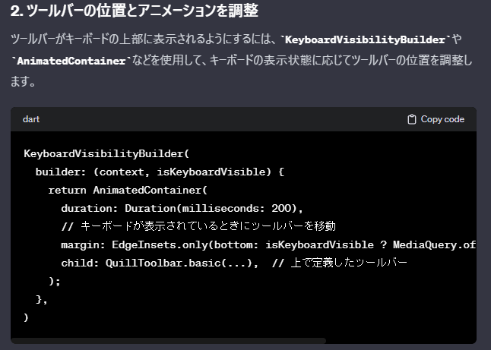Click inline code 'KeyboardVisibilityBuilder' in paragraph
The image size is (491, 350).
365,39
